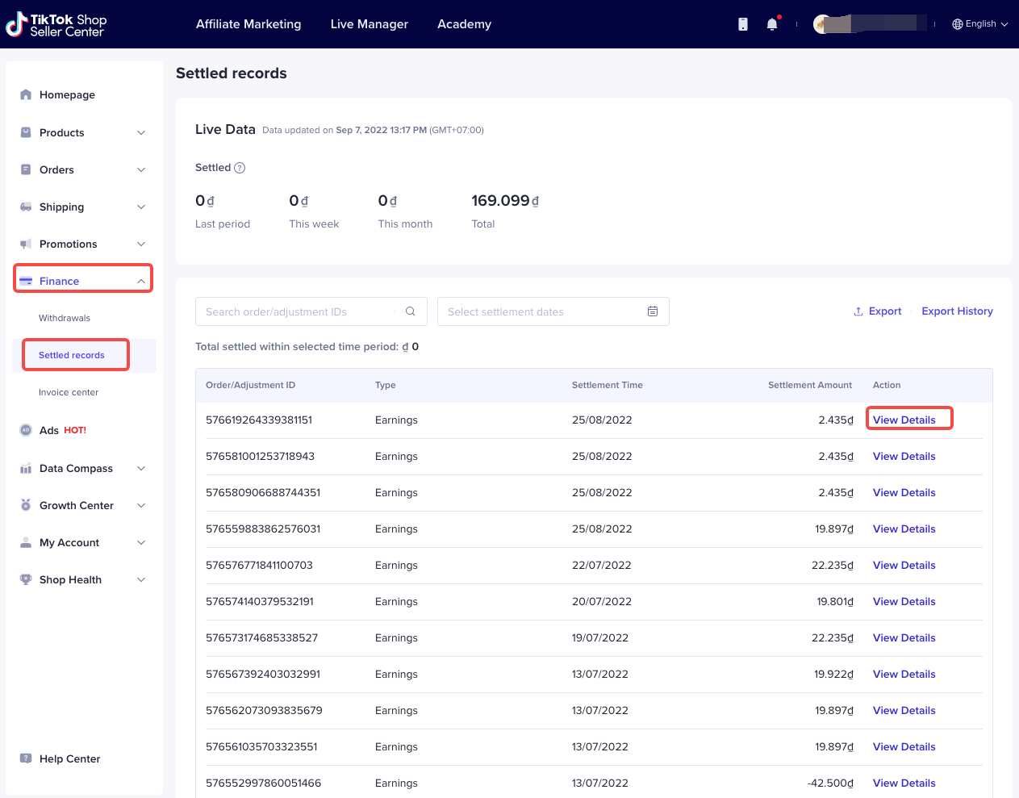Click the Search order/adjustment IDs field

[x=294, y=311]
